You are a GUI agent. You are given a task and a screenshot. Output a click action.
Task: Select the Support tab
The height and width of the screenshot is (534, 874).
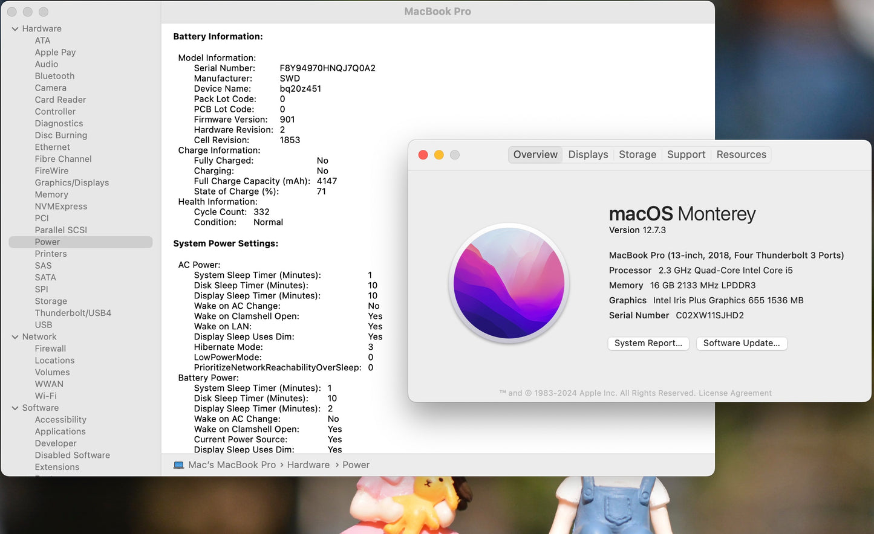[x=686, y=155]
